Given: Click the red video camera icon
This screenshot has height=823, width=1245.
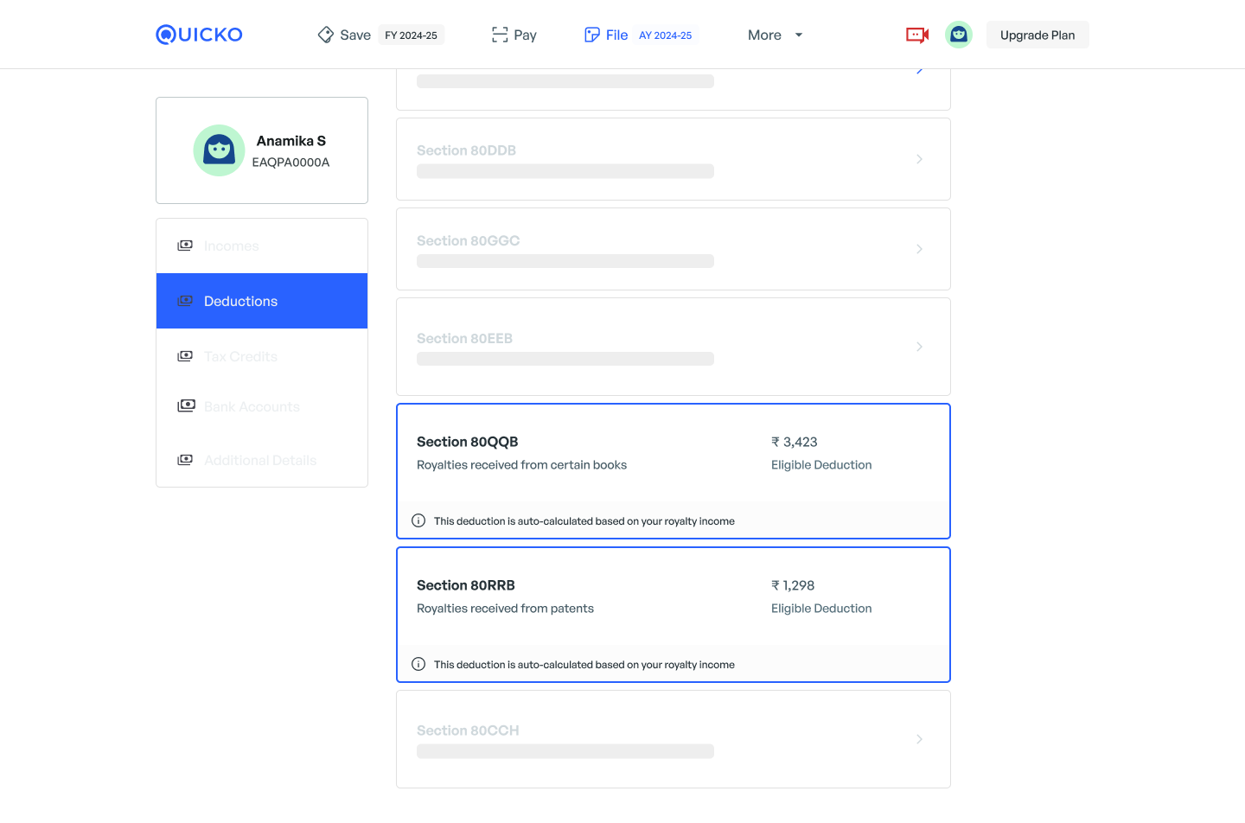Looking at the screenshot, I should [917, 35].
